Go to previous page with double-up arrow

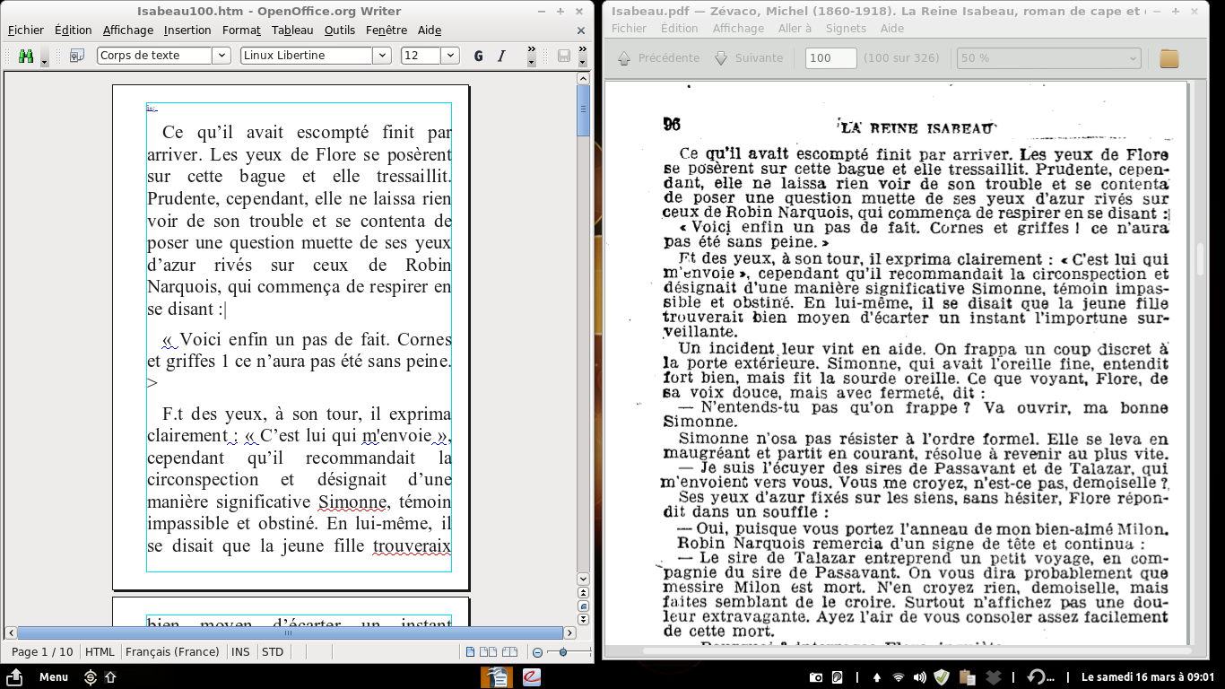tap(584, 593)
